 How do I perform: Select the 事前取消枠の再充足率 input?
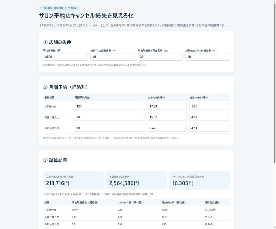click(x=160, y=57)
